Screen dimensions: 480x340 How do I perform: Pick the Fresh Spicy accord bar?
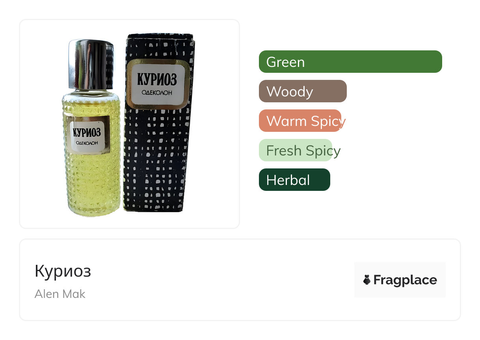coord(296,150)
